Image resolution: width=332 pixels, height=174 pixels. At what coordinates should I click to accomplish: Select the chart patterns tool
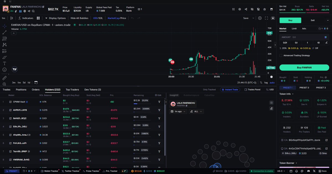pos(5,45)
